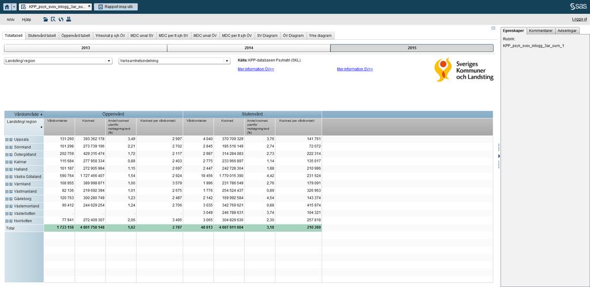
Task: Open the Aviseringar panel tab
Action: pyautogui.click(x=567, y=31)
